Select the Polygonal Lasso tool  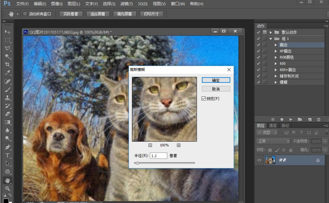click(7, 48)
